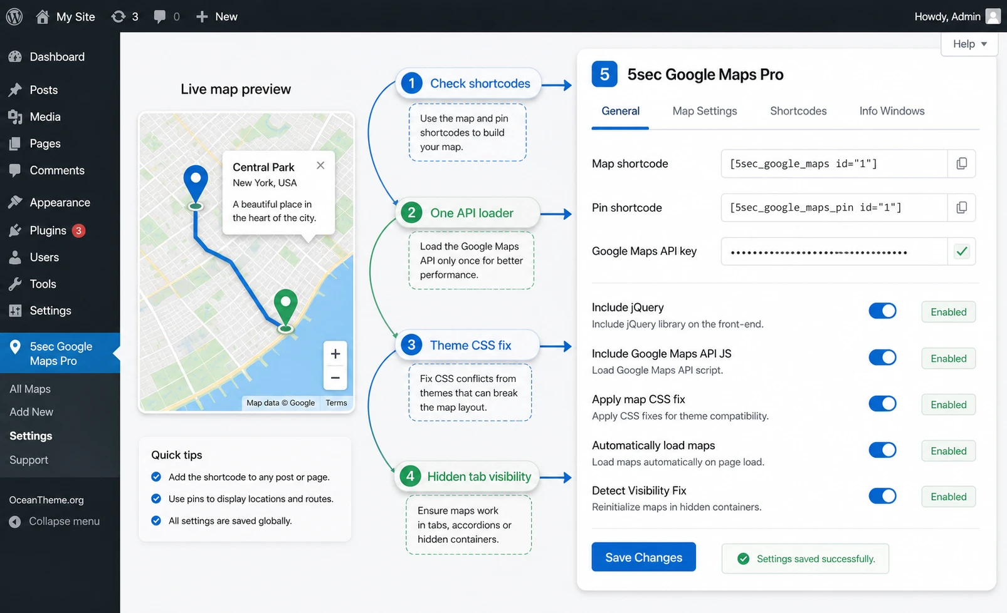Viewport: 1007px width, 613px height.
Task: Click the Posts pin icon
Action: coord(15,90)
